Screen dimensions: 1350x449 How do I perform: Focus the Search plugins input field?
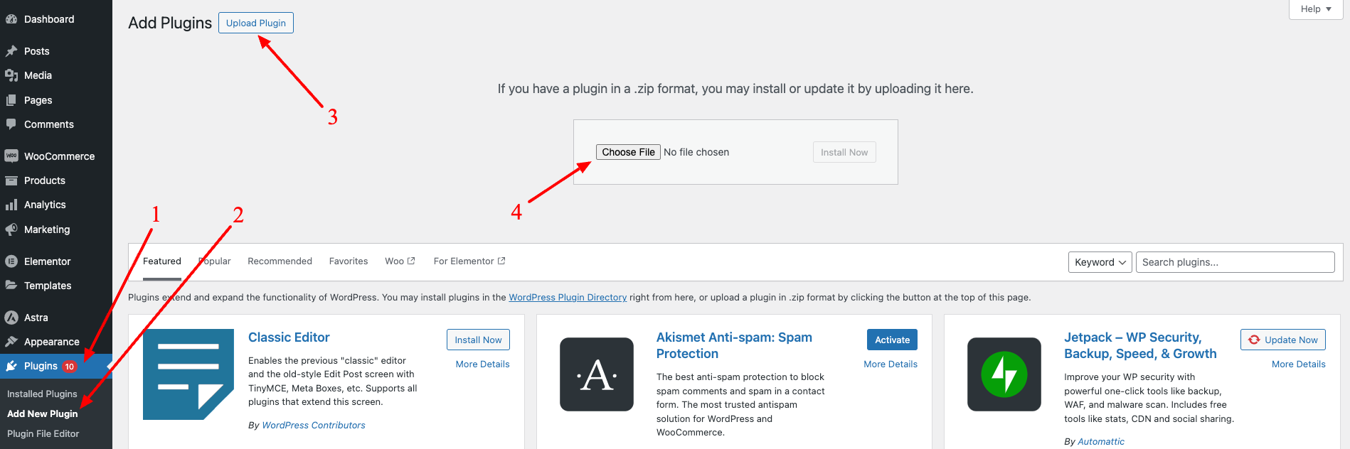pyautogui.click(x=1235, y=262)
